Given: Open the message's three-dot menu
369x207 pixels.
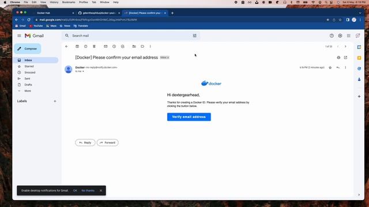Looking at the screenshot, I should click(345, 68).
